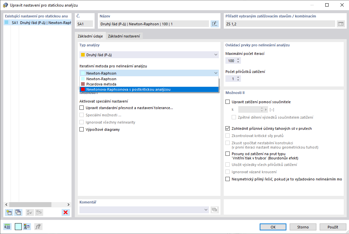Click the comment library icon beside Komentář
This screenshot has height=234, width=349.
[215, 210]
